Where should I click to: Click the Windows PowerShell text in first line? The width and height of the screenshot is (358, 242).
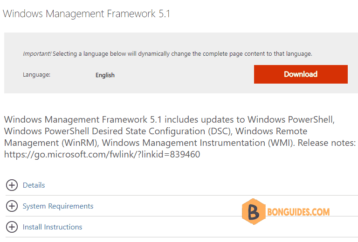(x=291, y=120)
